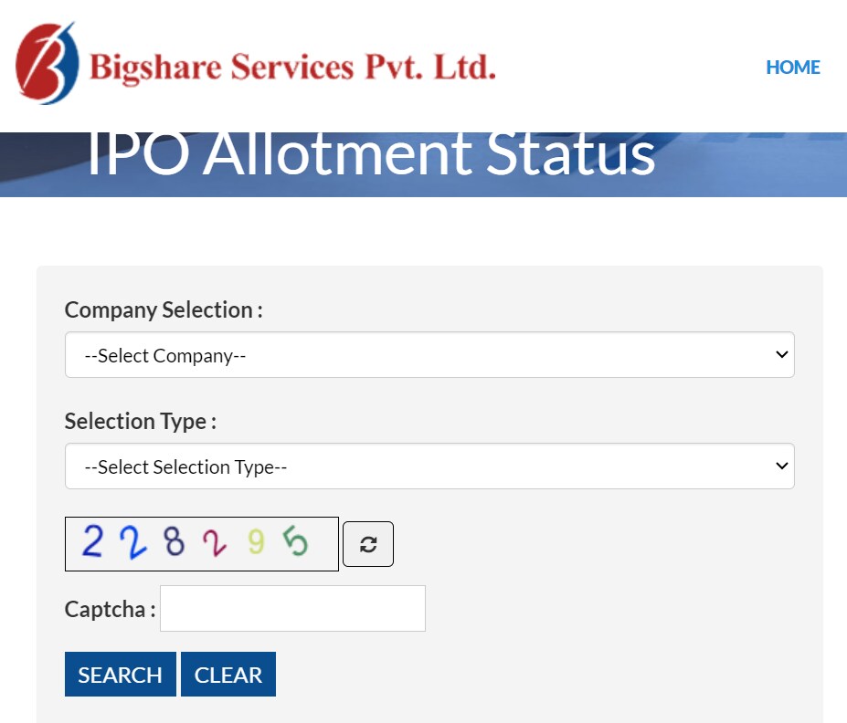Refresh the captcha image to get new digits

[x=368, y=543]
